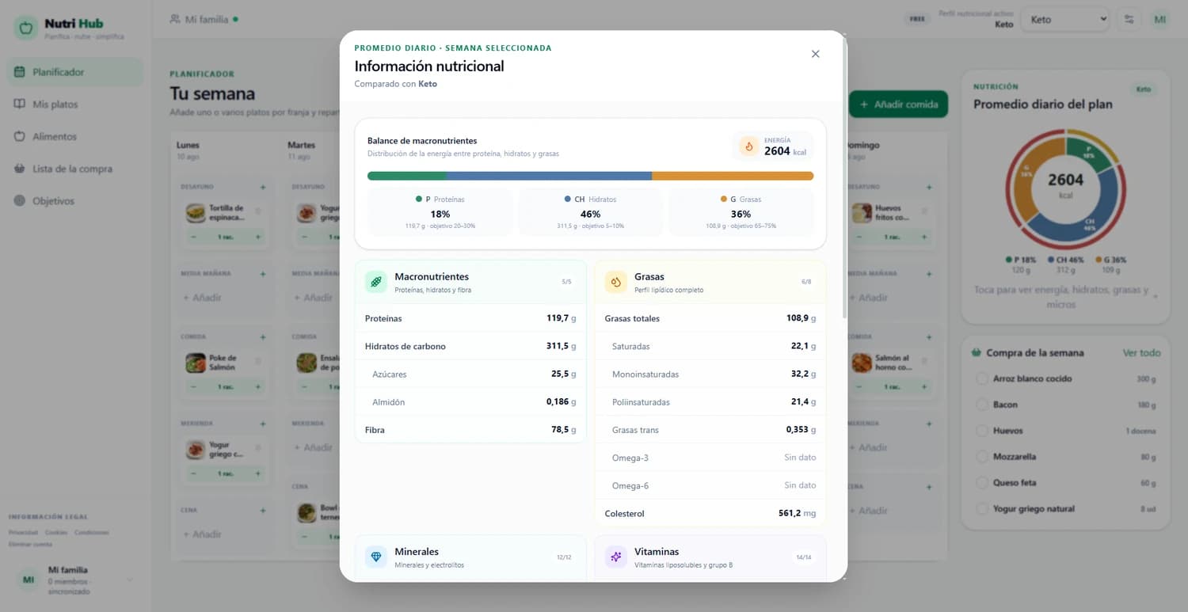Click the Grasas 36% macro card
1188x612 pixels.
click(x=741, y=212)
